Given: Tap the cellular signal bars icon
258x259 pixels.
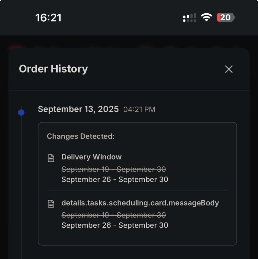Looking at the screenshot, I should [190, 17].
